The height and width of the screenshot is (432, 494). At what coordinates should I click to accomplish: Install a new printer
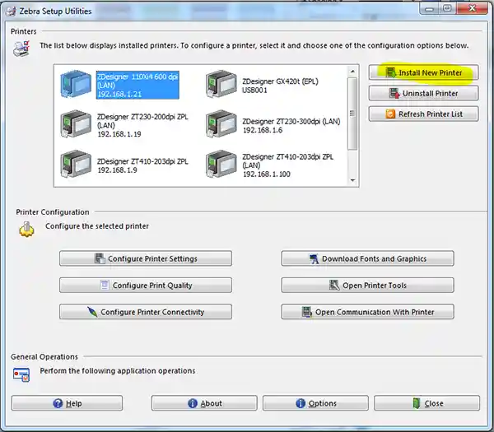point(423,72)
